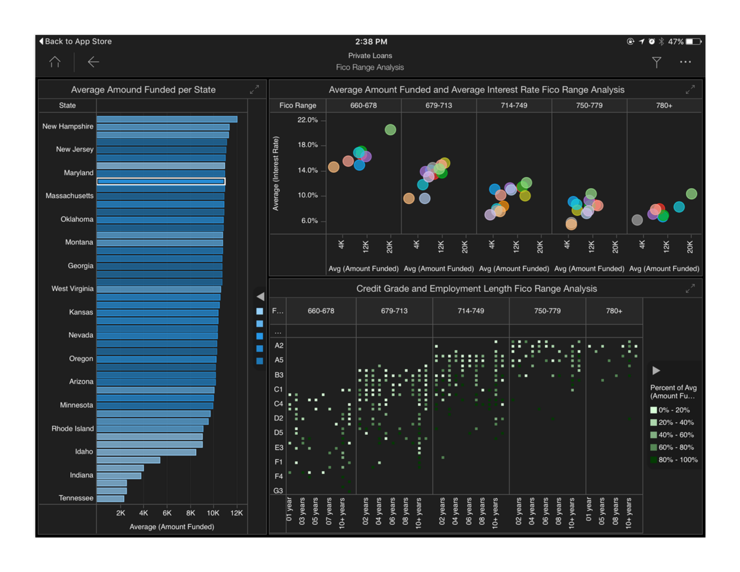Select the 0% - 20% legend swatch

(654, 410)
